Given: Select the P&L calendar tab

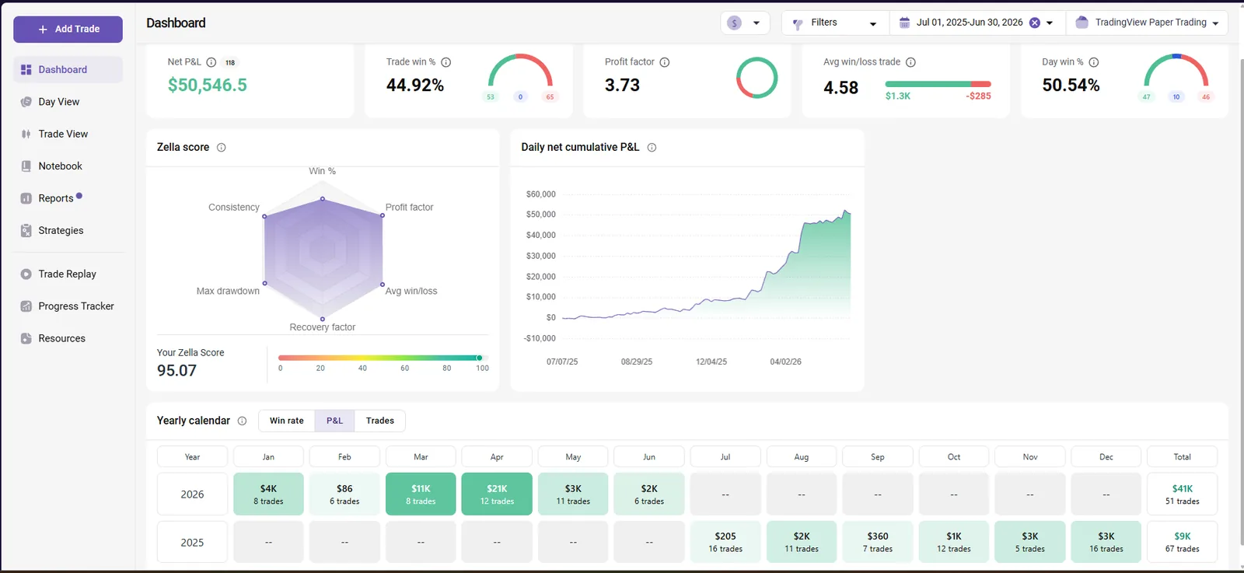Looking at the screenshot, I should pos(334,421).
